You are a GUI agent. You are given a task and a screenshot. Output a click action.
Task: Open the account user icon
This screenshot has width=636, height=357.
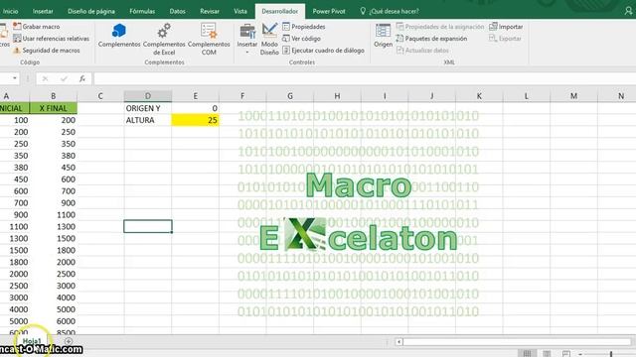[x=628, y=11]
